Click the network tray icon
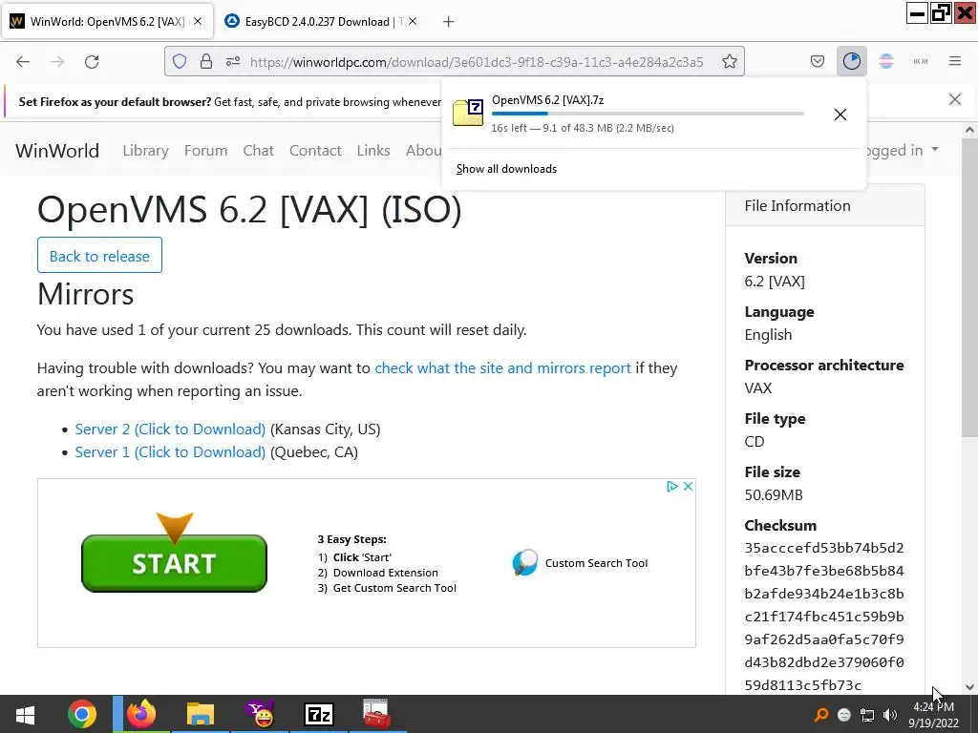 click(x=867, y=715)
